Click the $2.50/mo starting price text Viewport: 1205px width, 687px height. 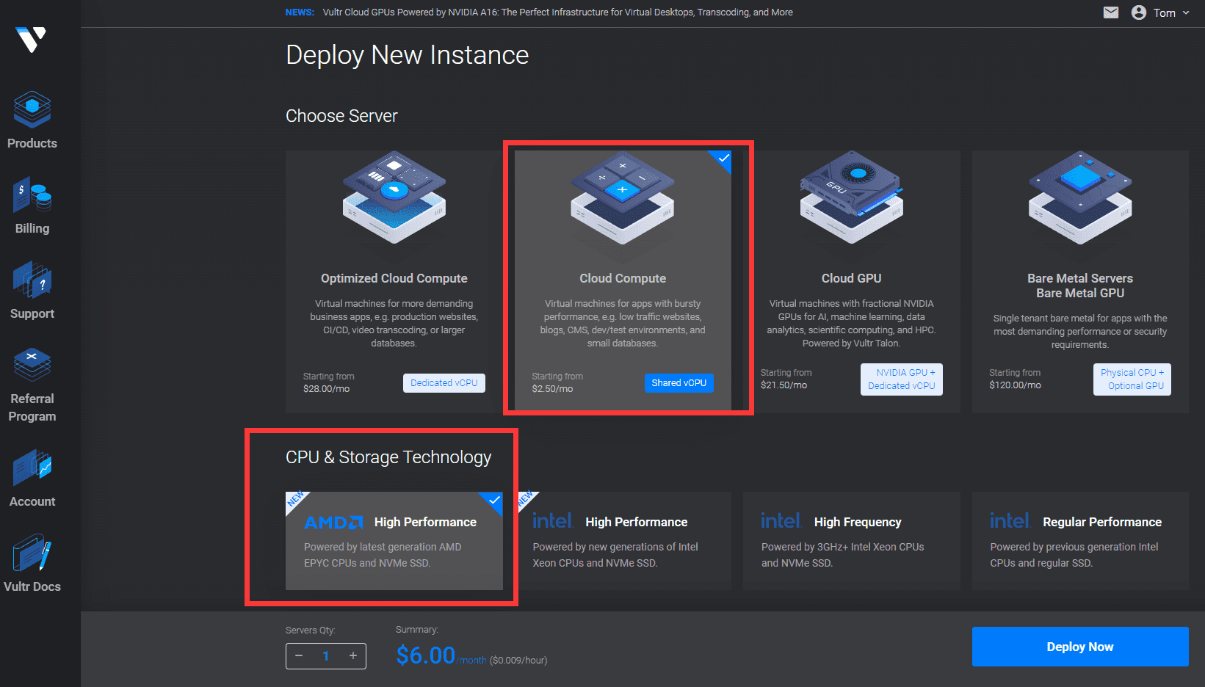552,389
